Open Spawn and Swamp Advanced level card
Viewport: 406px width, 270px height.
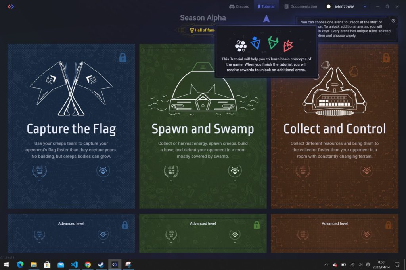203,233
